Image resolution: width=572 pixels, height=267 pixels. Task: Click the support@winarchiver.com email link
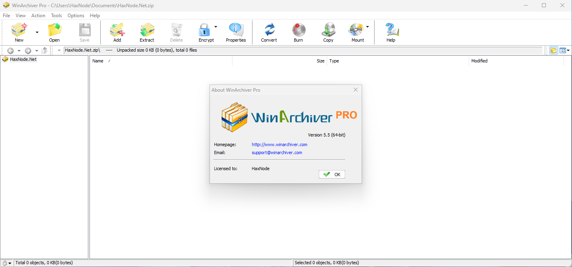(277, 153)
